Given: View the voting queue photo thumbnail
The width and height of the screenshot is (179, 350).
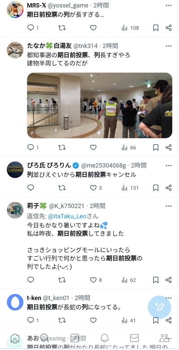Looking at the screenshot, I should [x=100, y=105].
